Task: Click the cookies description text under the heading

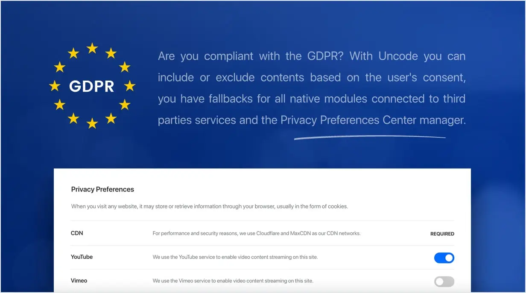Action: (210, 206)
